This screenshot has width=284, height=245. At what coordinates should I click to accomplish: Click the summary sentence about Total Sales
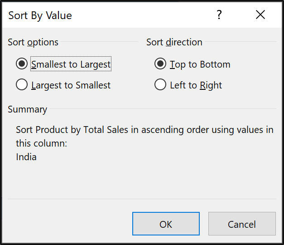pos(144,130)
